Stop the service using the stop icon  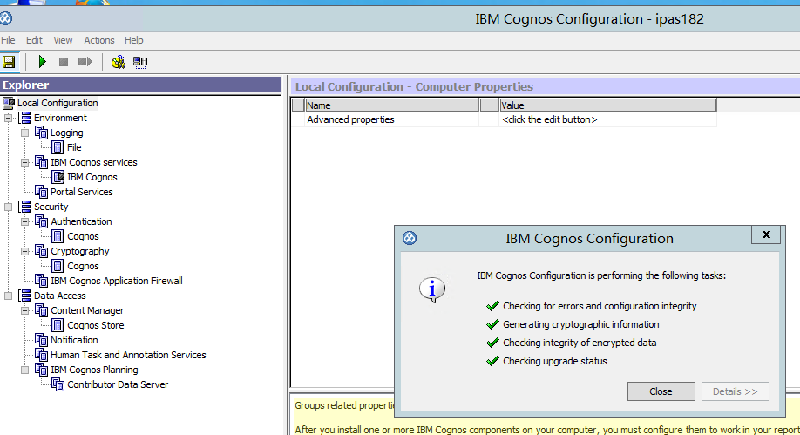pos(64,62)
